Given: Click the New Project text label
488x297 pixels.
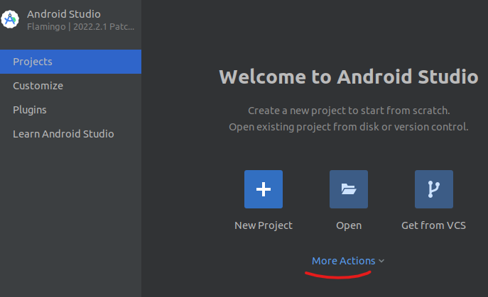Looking at the screenshot, I should (263, 225).
